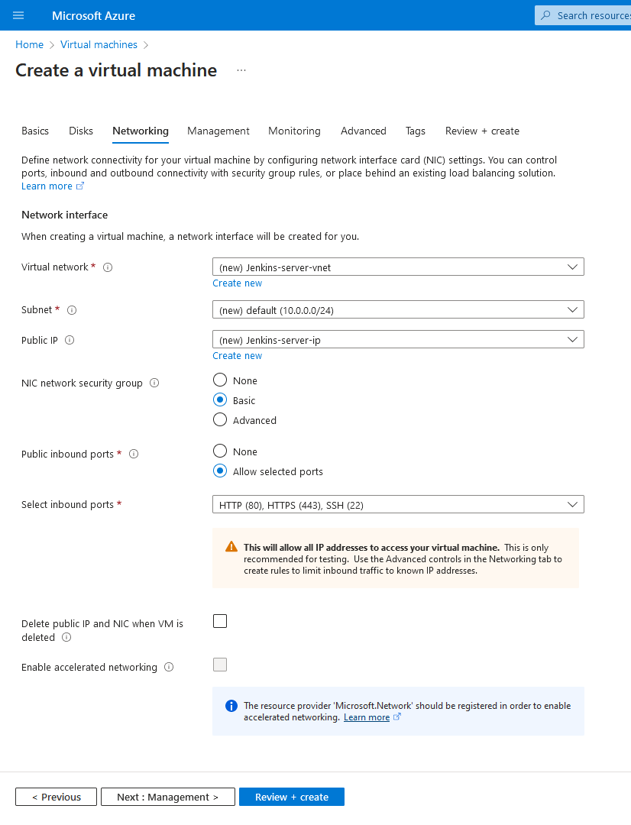Click the blue information circle icon

[231, 706]
